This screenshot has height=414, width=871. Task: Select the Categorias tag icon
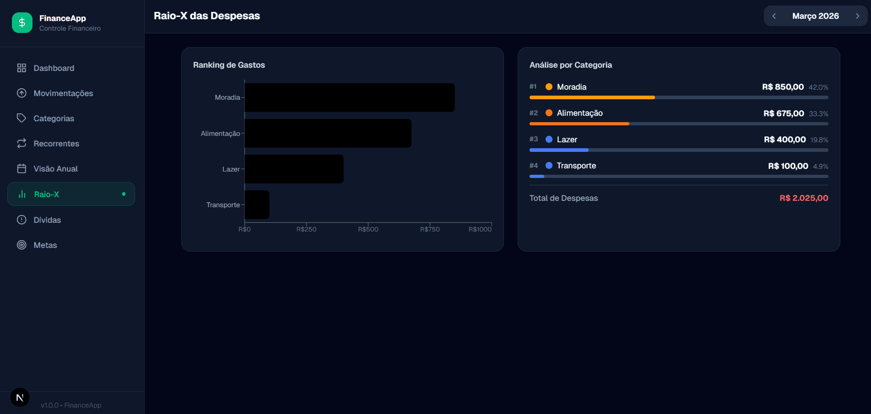[x=22, y=118]
